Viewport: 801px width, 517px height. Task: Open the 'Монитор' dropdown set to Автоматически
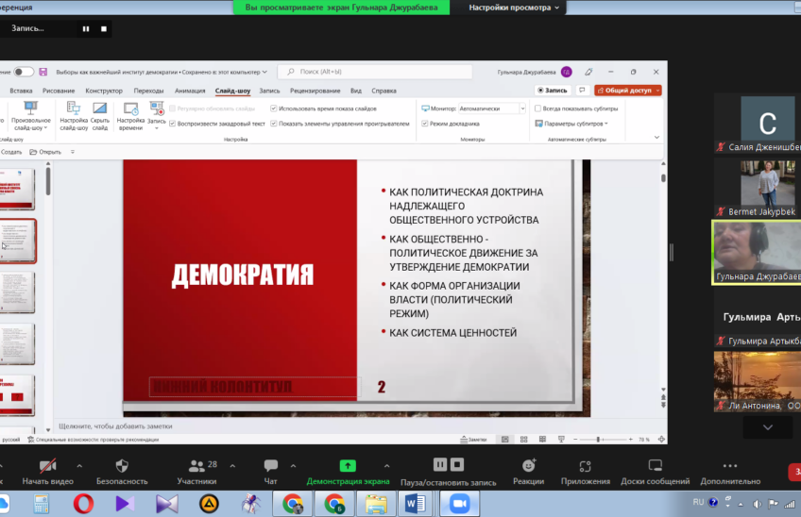pyautogui.click(x=490, y=108)
